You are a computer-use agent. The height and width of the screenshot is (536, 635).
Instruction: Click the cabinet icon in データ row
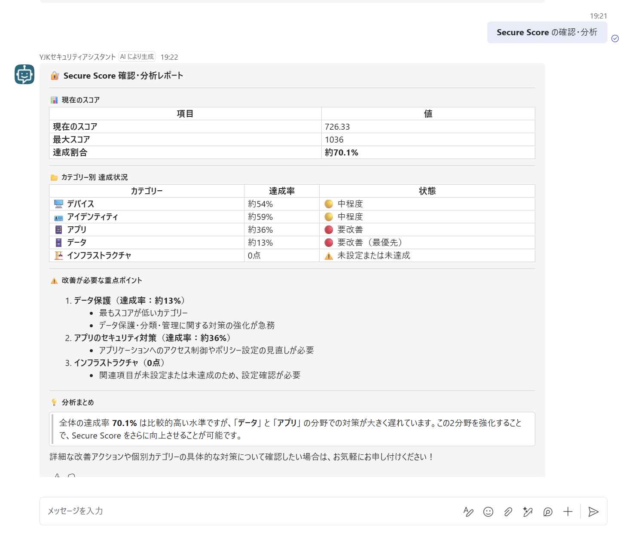[59, 243]
